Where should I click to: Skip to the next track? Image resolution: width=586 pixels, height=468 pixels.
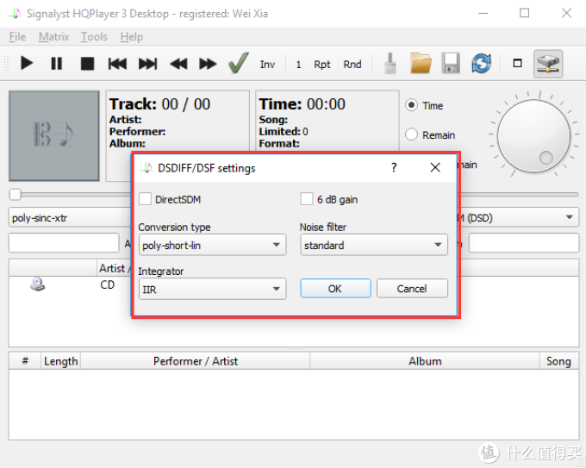point(147,64)
